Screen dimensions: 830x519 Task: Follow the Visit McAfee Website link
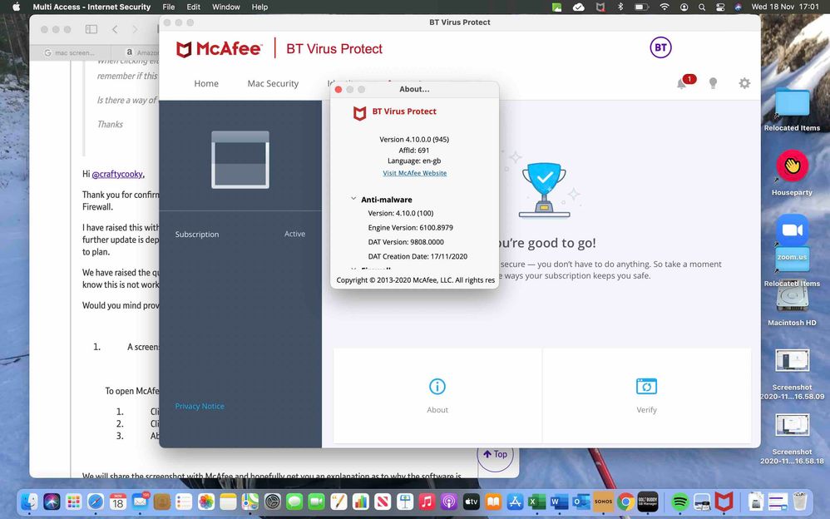point(414,173)
